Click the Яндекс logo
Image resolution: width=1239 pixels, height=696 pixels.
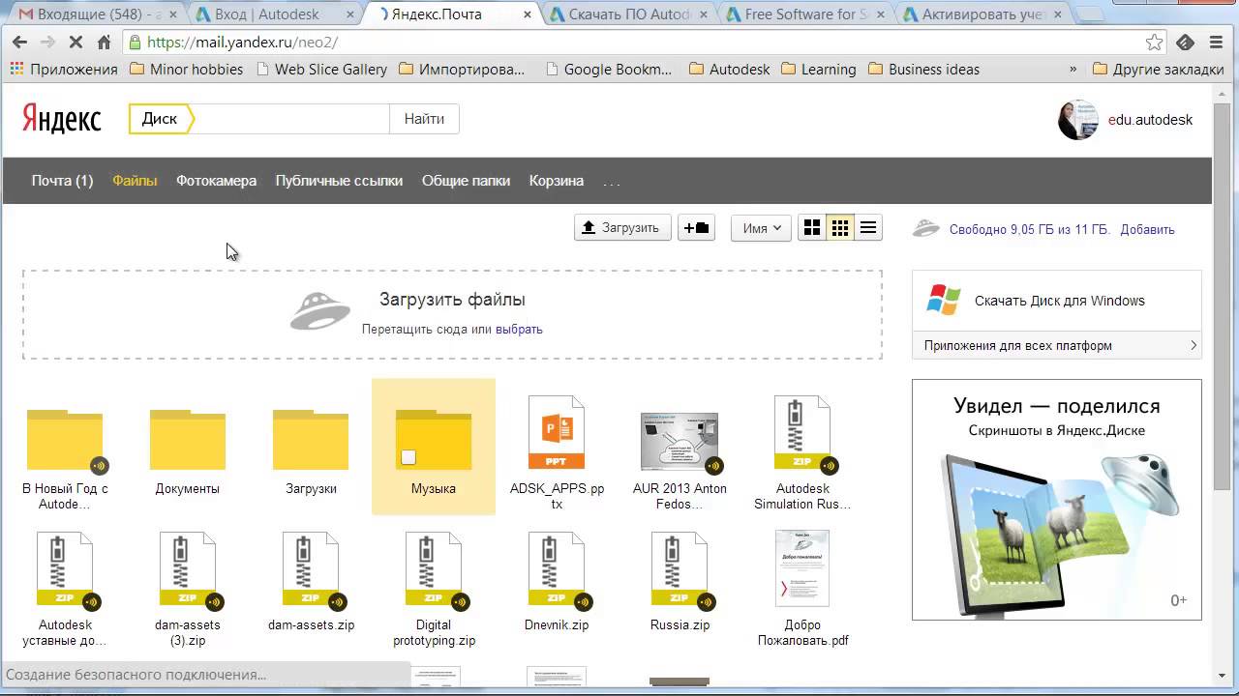coord(61,119)
